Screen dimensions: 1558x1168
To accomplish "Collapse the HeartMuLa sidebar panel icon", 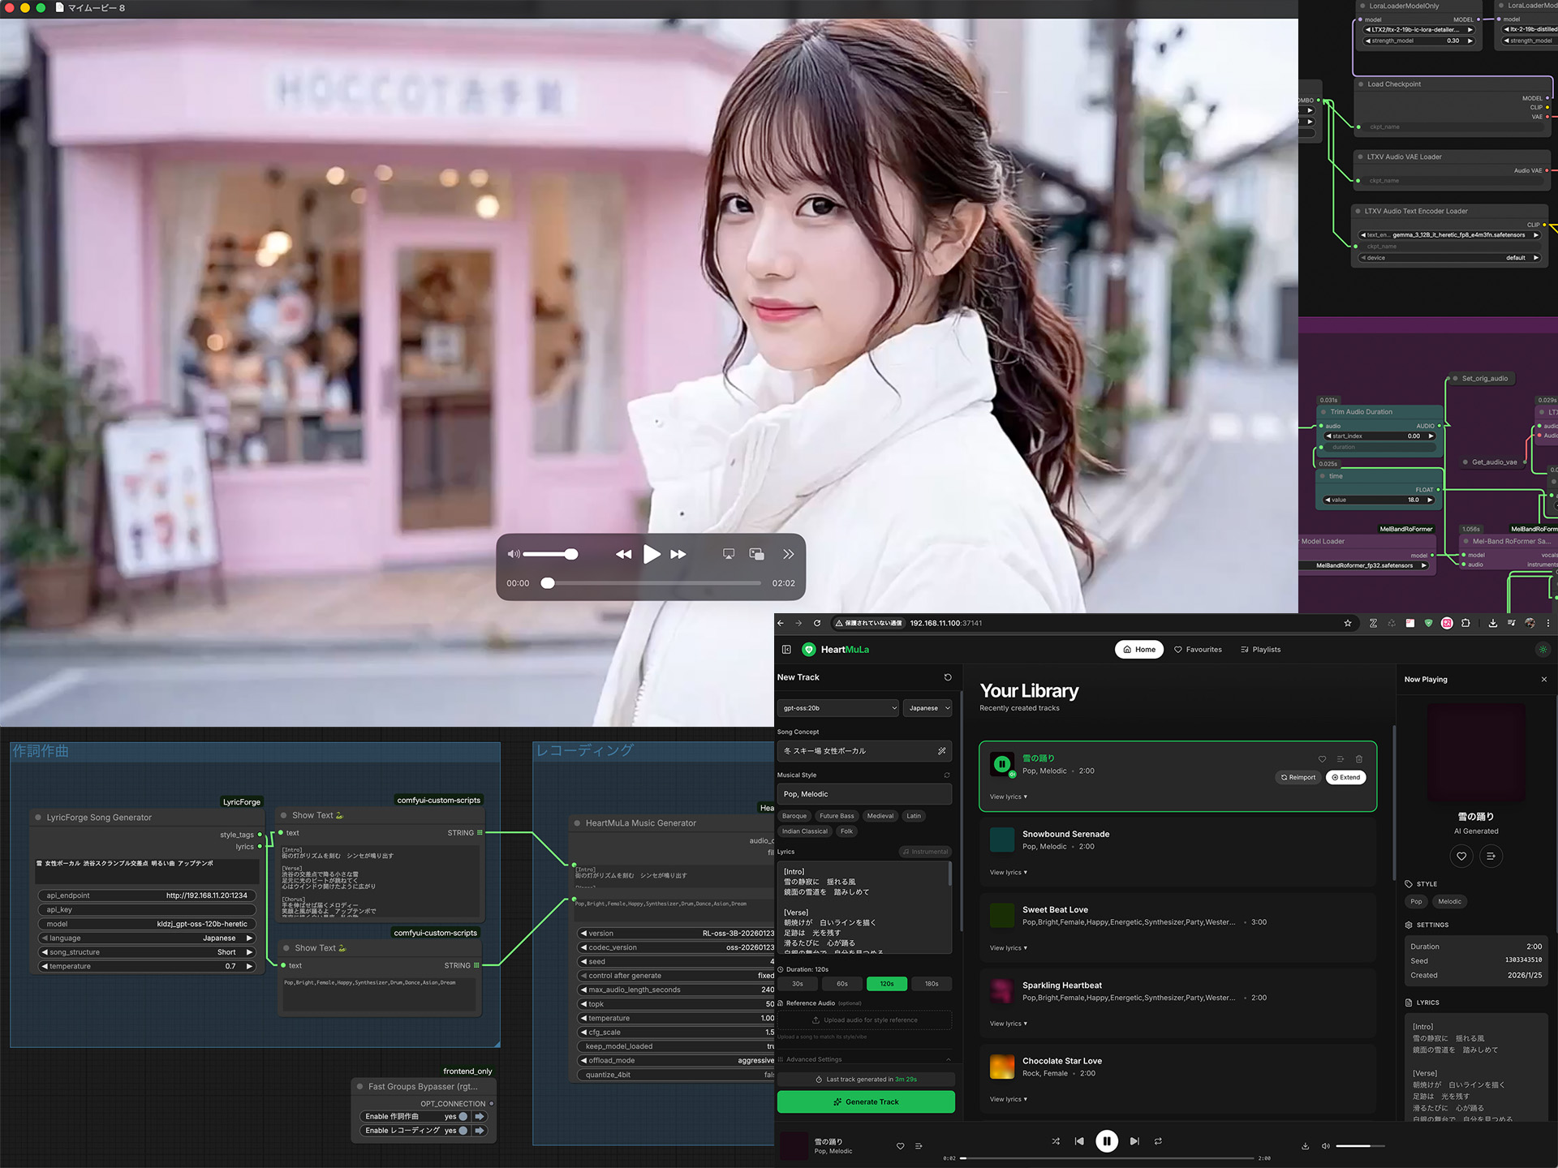I will [x=786, y=650].
